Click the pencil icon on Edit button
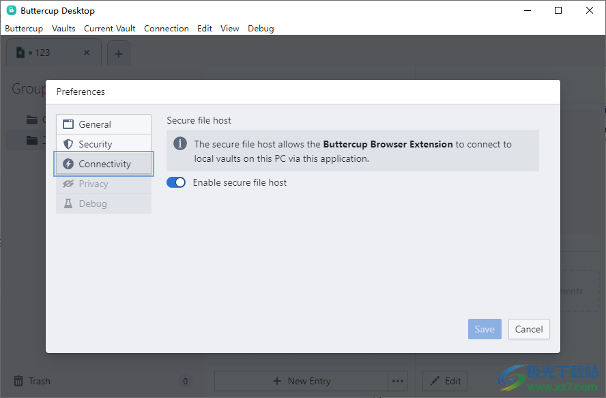This screenshot has height=398, width=606. point(435,381)
